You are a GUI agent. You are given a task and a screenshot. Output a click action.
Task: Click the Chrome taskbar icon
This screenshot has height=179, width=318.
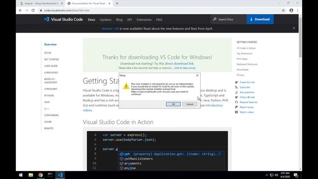tap(41, 175)
